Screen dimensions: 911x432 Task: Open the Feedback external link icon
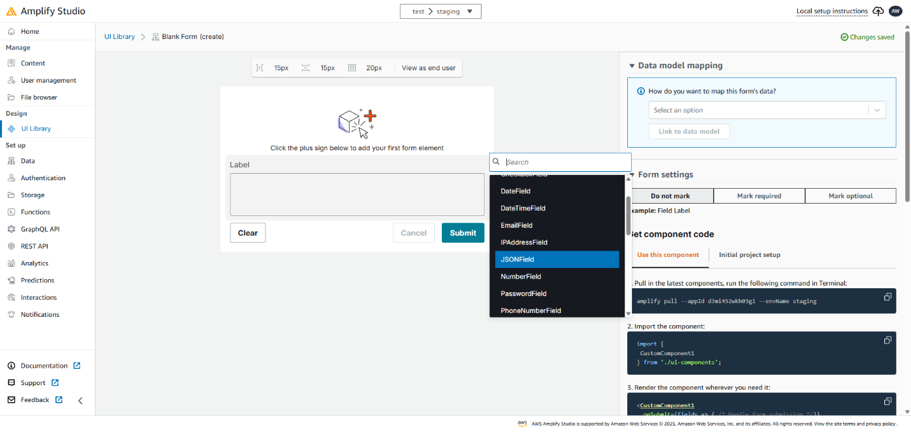click(59, 399)
